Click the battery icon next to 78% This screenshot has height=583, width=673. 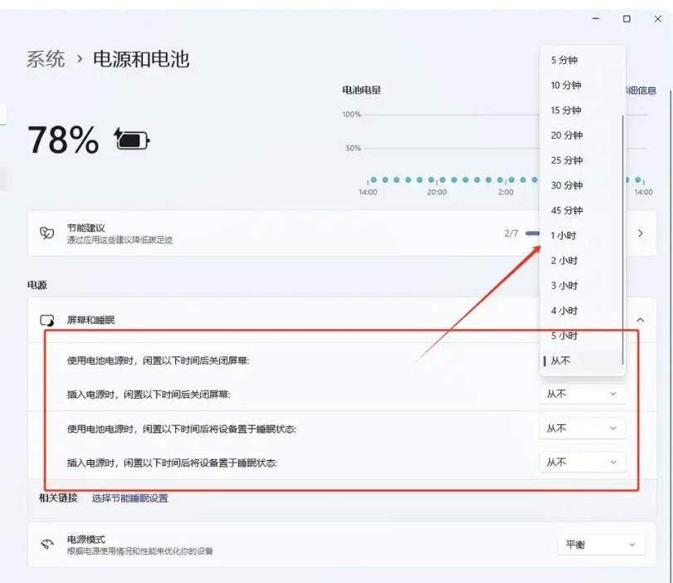pos(133,140)
